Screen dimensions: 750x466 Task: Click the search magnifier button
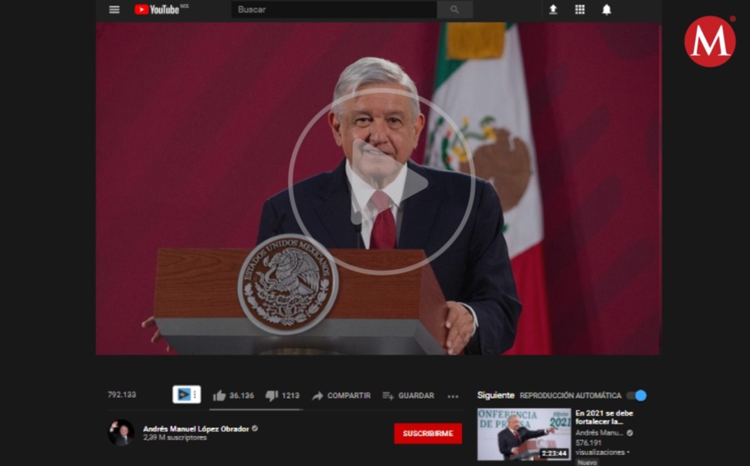click(x=454, y=9)
